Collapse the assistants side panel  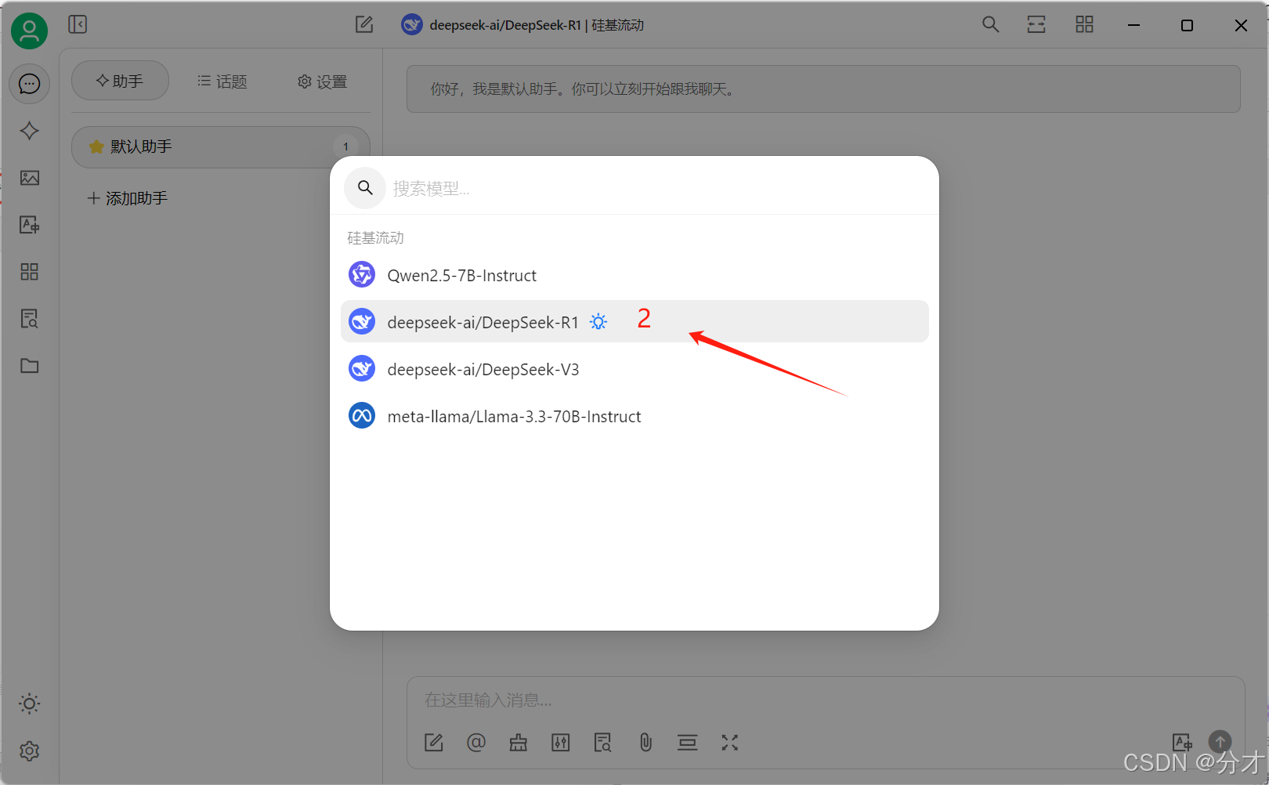click(x=78, y=24)
